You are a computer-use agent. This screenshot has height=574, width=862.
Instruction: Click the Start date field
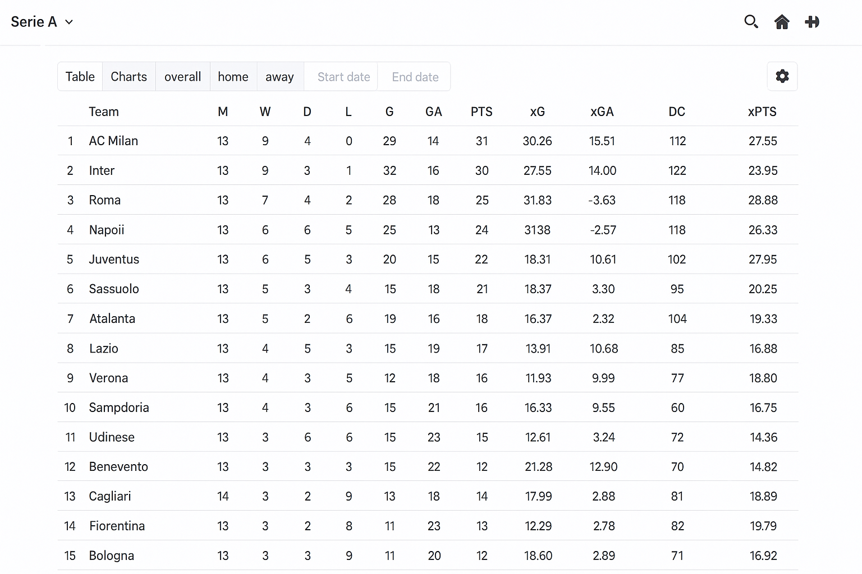[343, 77]
